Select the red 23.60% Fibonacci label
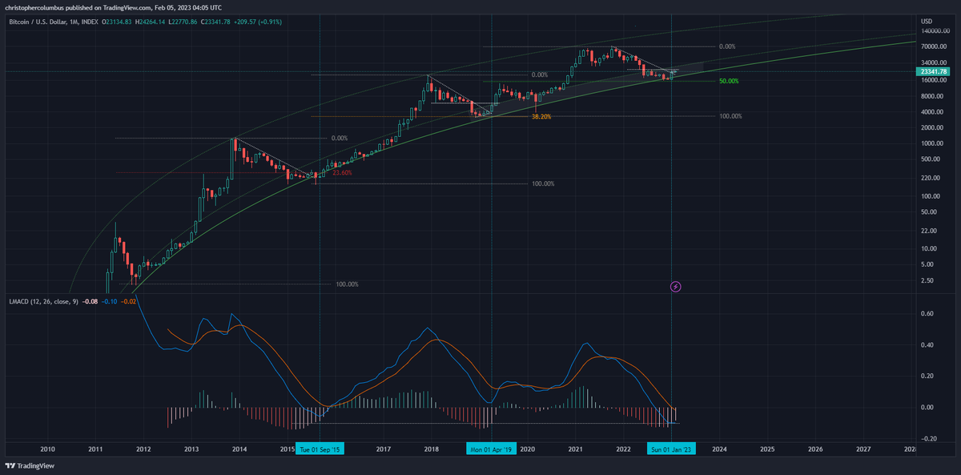 [342, 173]
